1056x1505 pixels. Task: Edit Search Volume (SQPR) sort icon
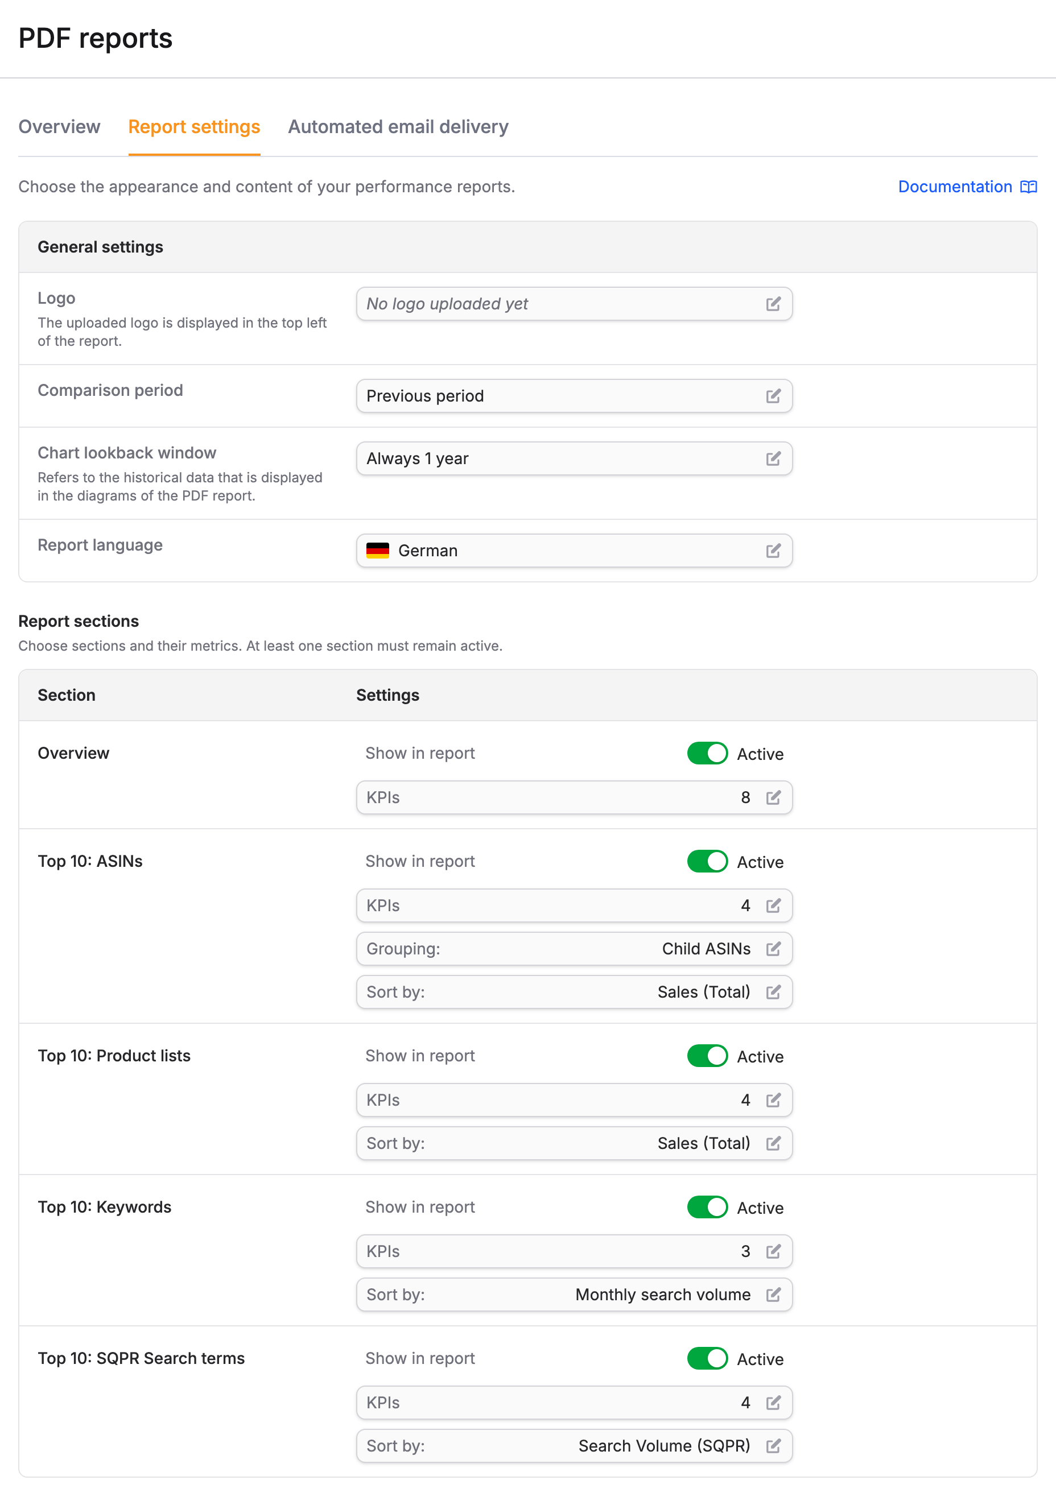click(x=773, y=1446)
